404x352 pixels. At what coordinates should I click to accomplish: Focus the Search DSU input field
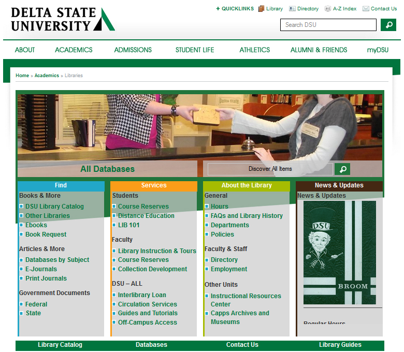[328, 25]
